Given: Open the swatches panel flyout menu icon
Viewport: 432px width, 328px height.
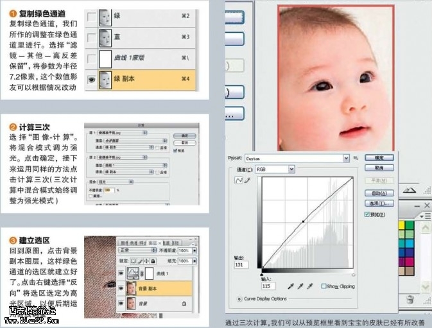Looking at the screenshot, I should (426, 216).
